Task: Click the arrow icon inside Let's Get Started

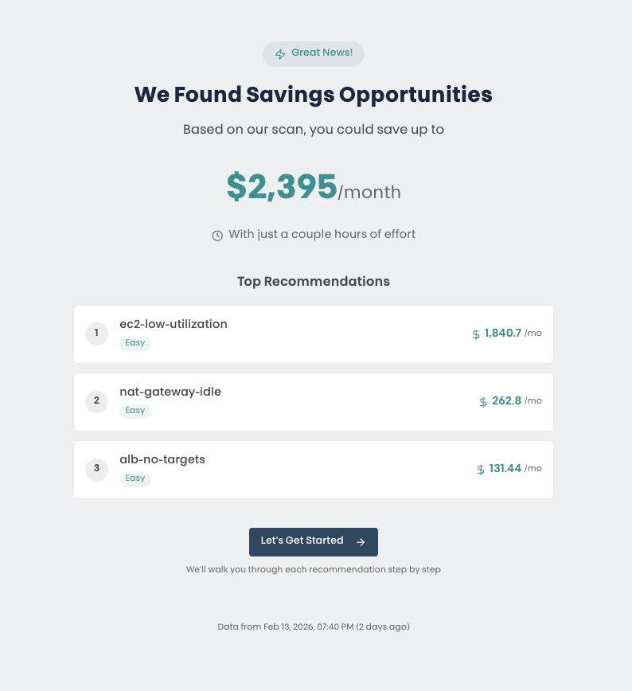Action: (362, 541)
